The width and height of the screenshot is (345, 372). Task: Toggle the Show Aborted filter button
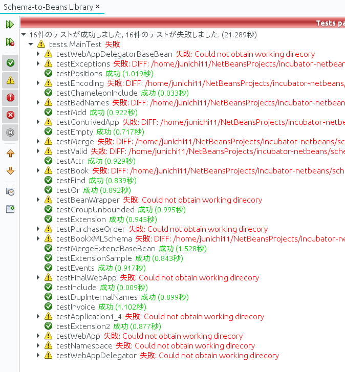click(10, 115)
